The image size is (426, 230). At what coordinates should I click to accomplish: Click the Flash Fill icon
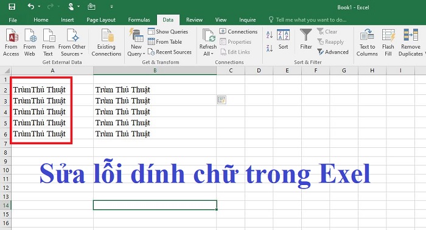388,35
